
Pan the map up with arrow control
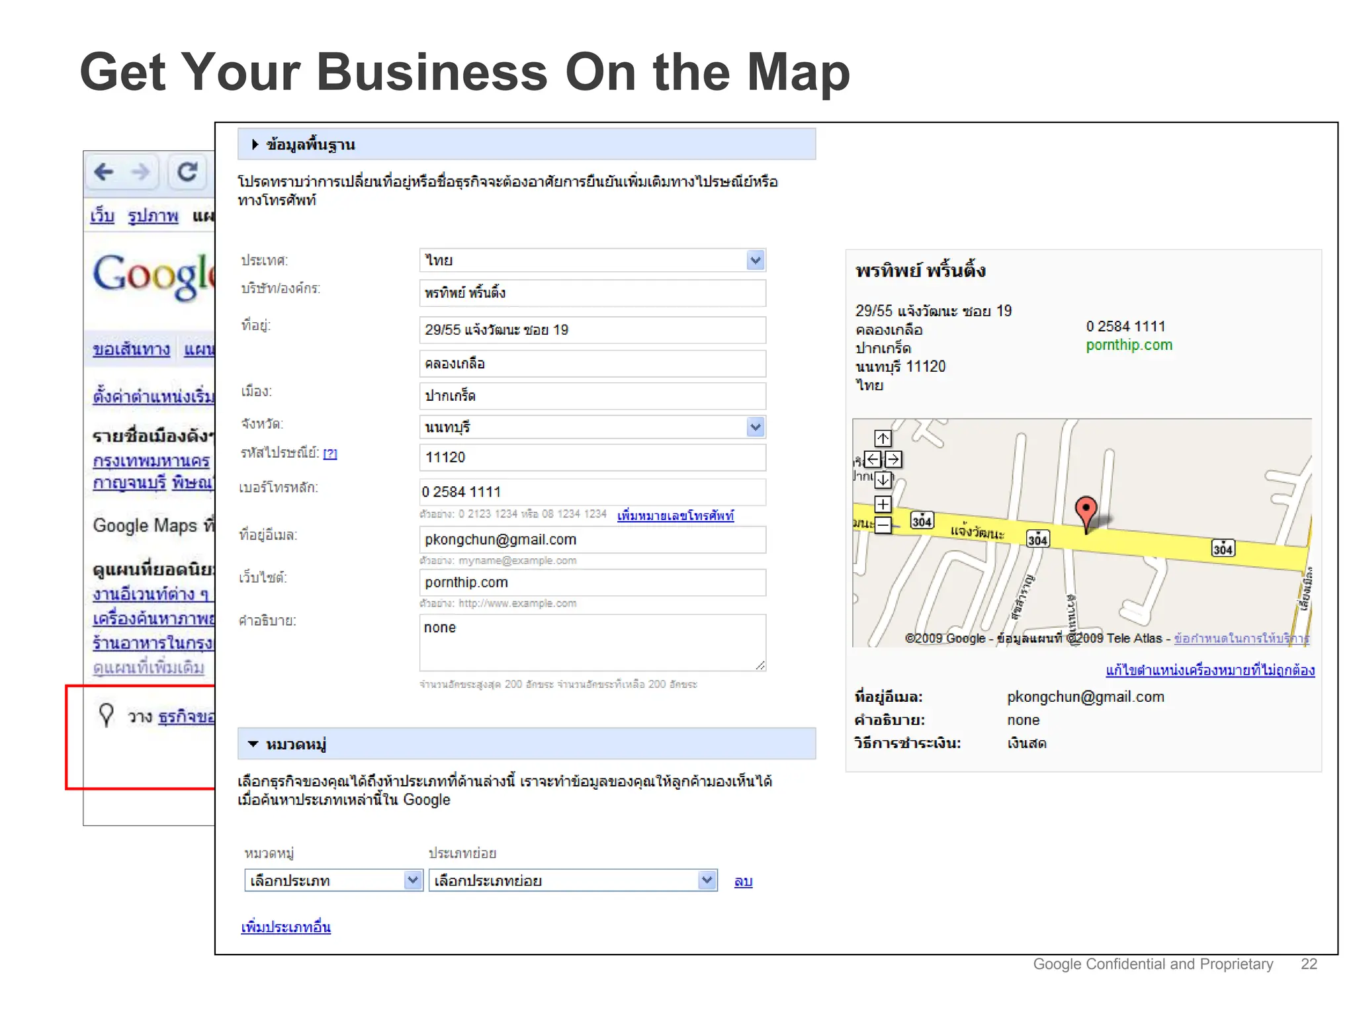point(883,439)
